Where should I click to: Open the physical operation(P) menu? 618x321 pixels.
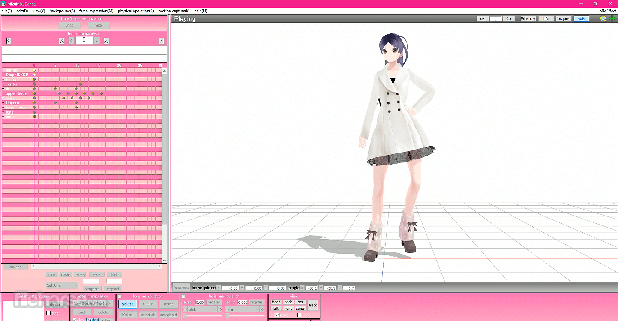[136, 11]
